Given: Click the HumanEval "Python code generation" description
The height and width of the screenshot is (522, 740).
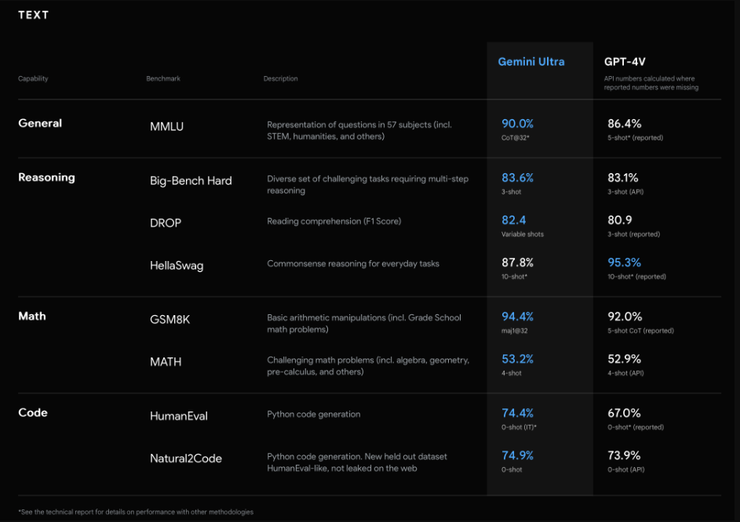Looking at the screenshot, I should pyautogui.click(x=314, y=415).
